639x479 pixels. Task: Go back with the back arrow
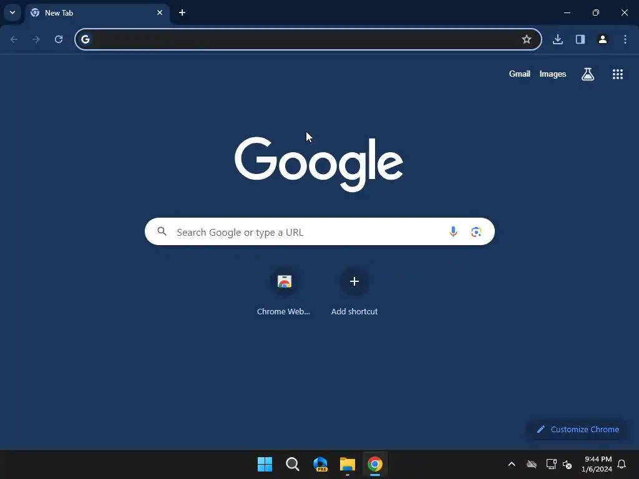click(x=14, y=39)
